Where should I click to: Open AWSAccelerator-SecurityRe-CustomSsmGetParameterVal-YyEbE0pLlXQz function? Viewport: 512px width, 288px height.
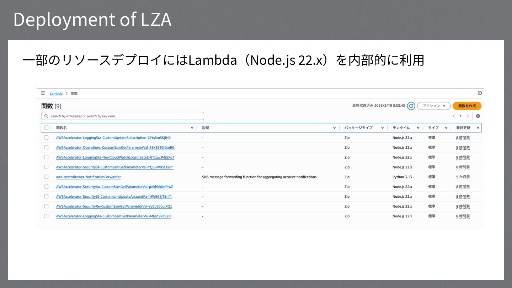click(114, 206)
